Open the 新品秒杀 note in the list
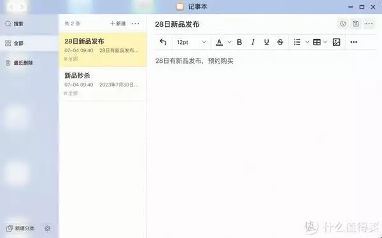The width and height of the screenshot is (382, 238). [x=103, y=84]
